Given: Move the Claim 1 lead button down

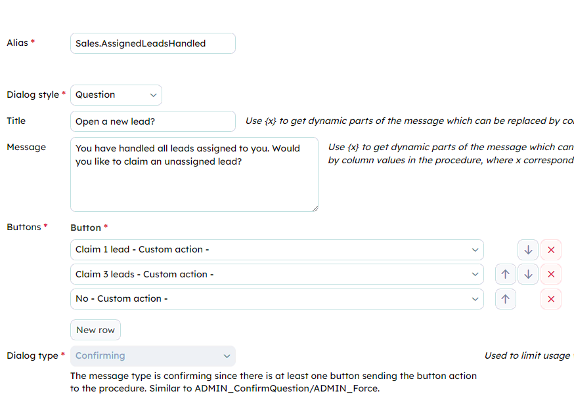Looking at the screenshot, I should pyautogui.click(x=528, y=250).
